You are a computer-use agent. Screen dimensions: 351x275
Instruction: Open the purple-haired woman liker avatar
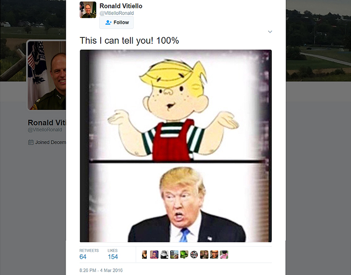coord(154,255)
